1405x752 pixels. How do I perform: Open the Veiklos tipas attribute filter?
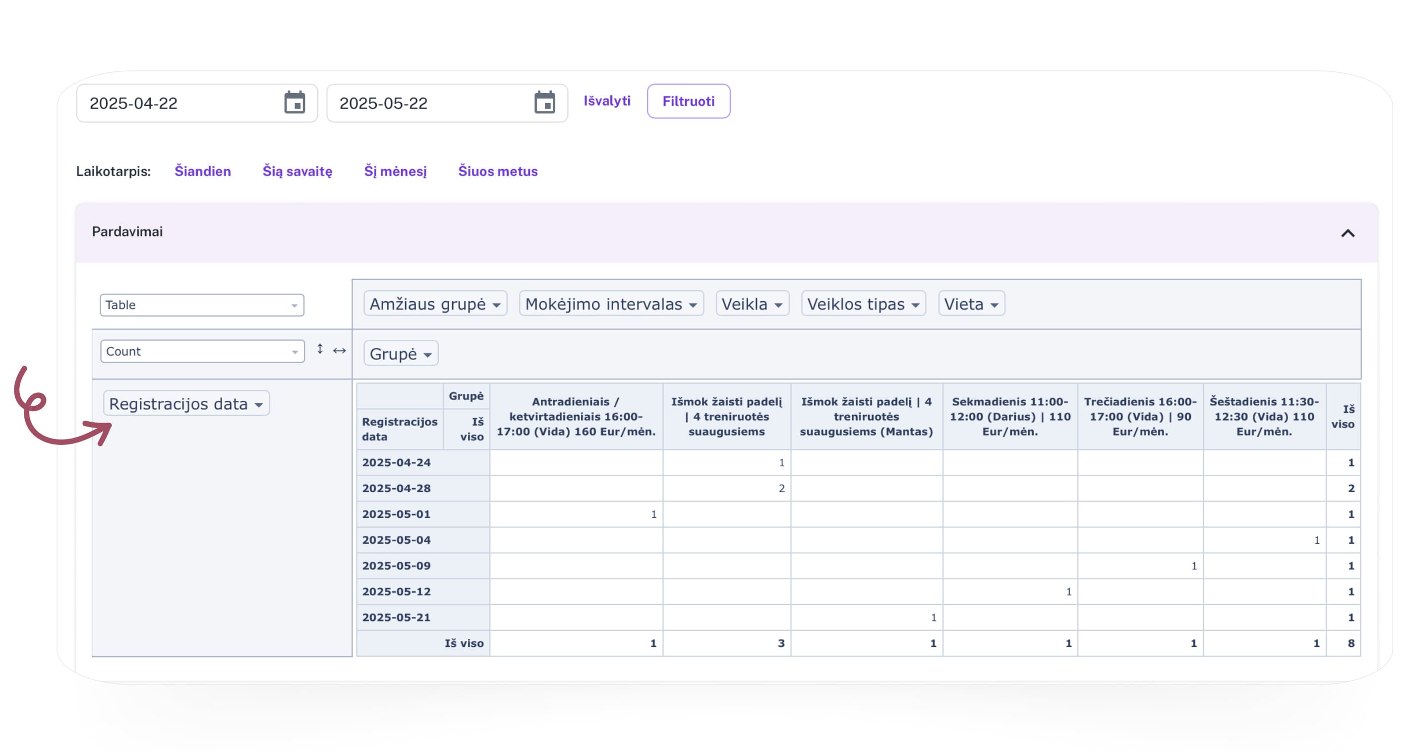pos(915,305)
